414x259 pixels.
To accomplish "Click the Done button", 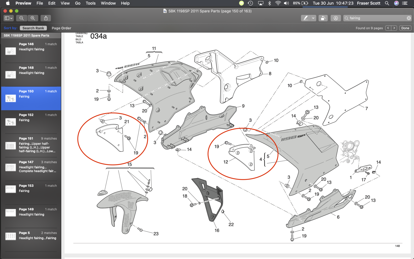I will 405,28.
